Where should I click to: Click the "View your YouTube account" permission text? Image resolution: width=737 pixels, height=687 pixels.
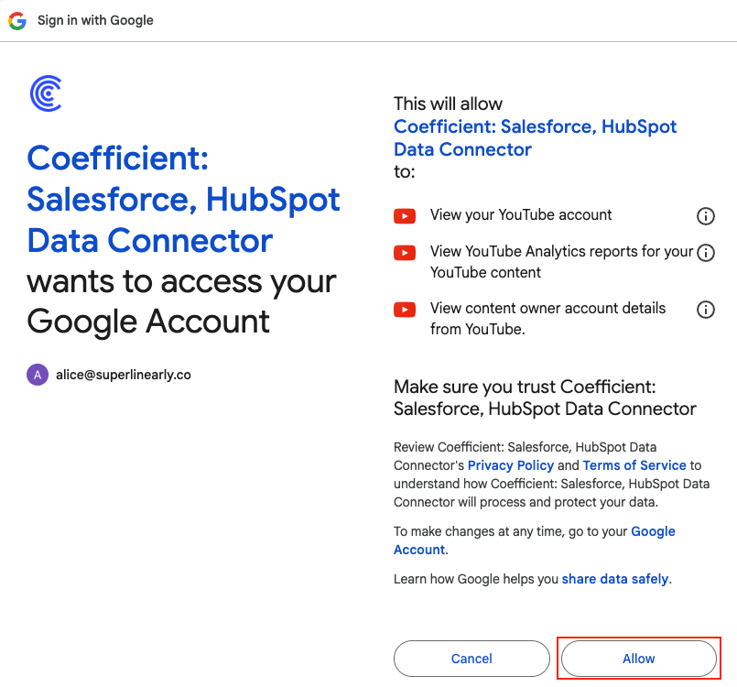click(x=521, y=215)
